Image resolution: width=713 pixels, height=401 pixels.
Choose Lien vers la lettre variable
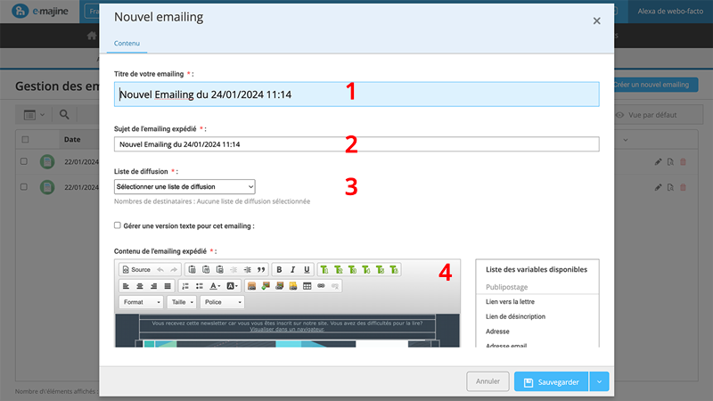(x=510, y=301)
